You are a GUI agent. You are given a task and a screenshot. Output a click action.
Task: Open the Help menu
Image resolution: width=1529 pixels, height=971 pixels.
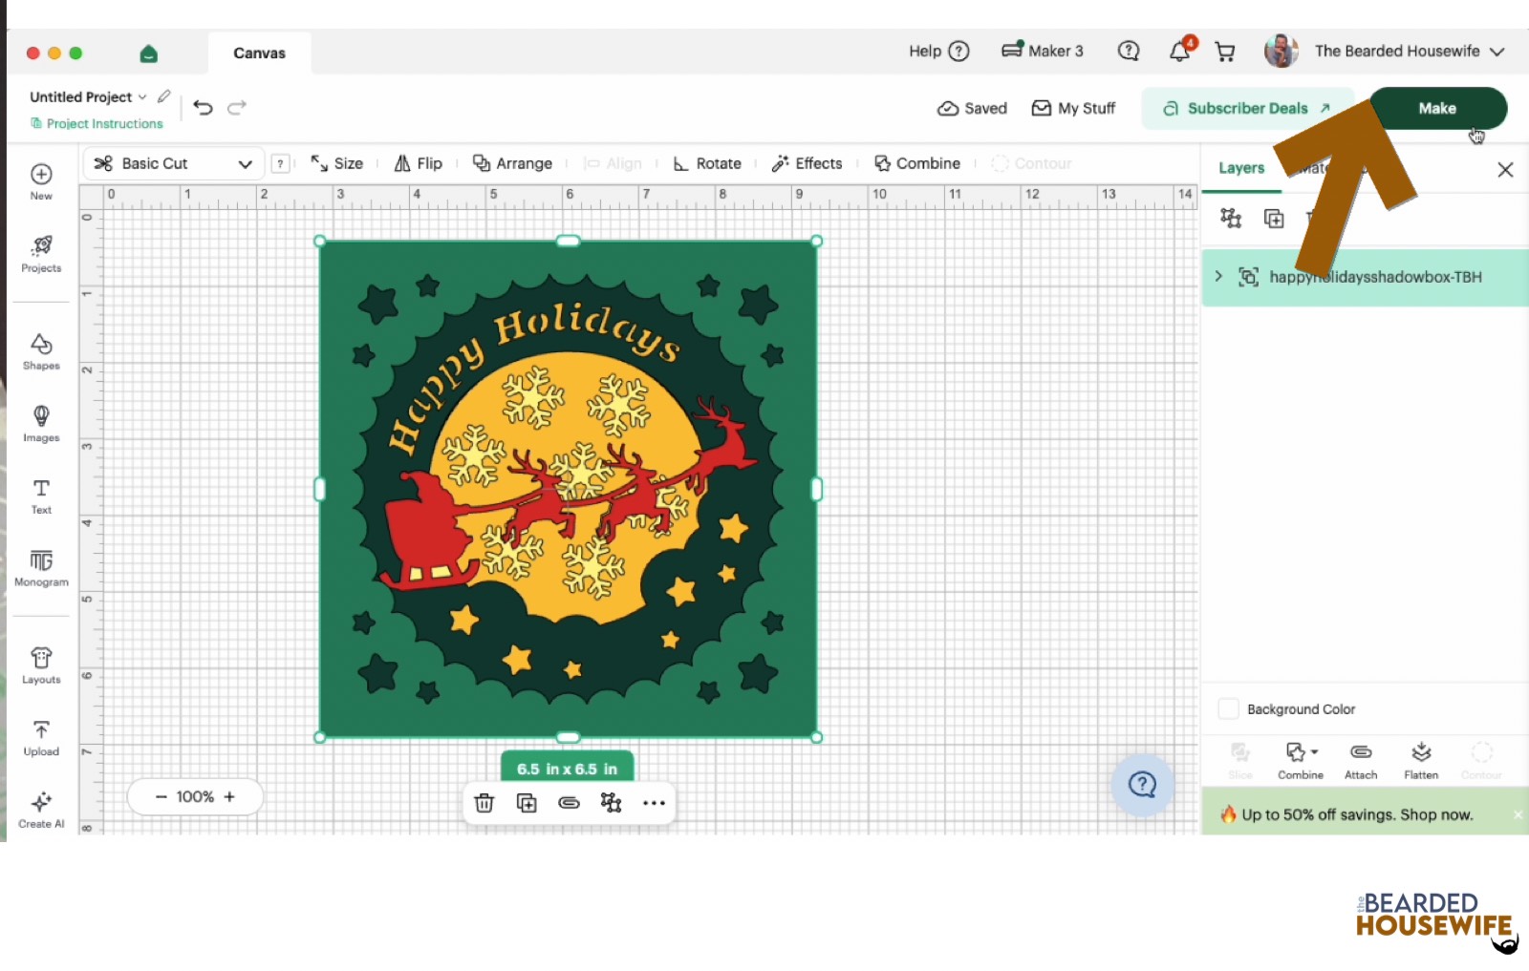[x=938, y=52]
